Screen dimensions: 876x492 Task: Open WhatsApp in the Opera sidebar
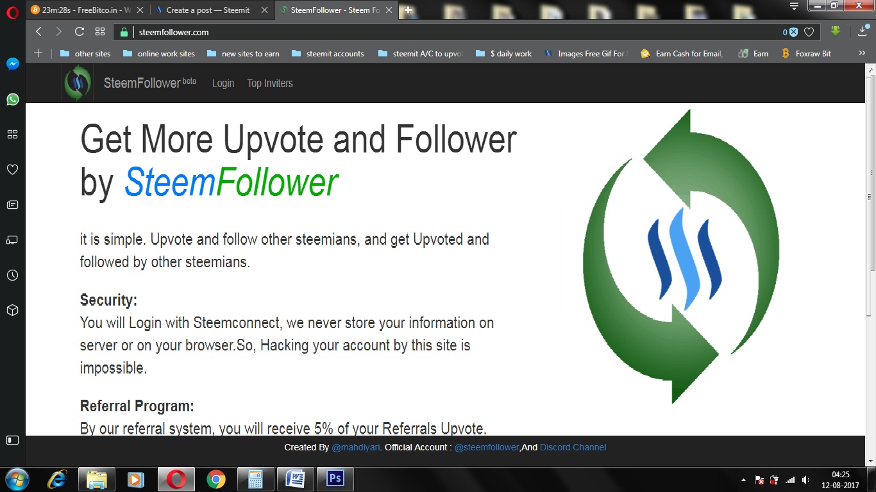[x=12, y=99]
